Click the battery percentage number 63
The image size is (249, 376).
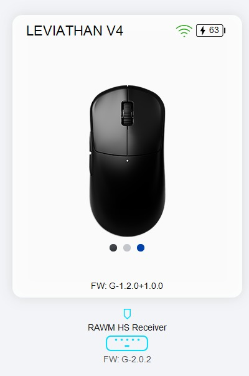(x=214, y=31)
